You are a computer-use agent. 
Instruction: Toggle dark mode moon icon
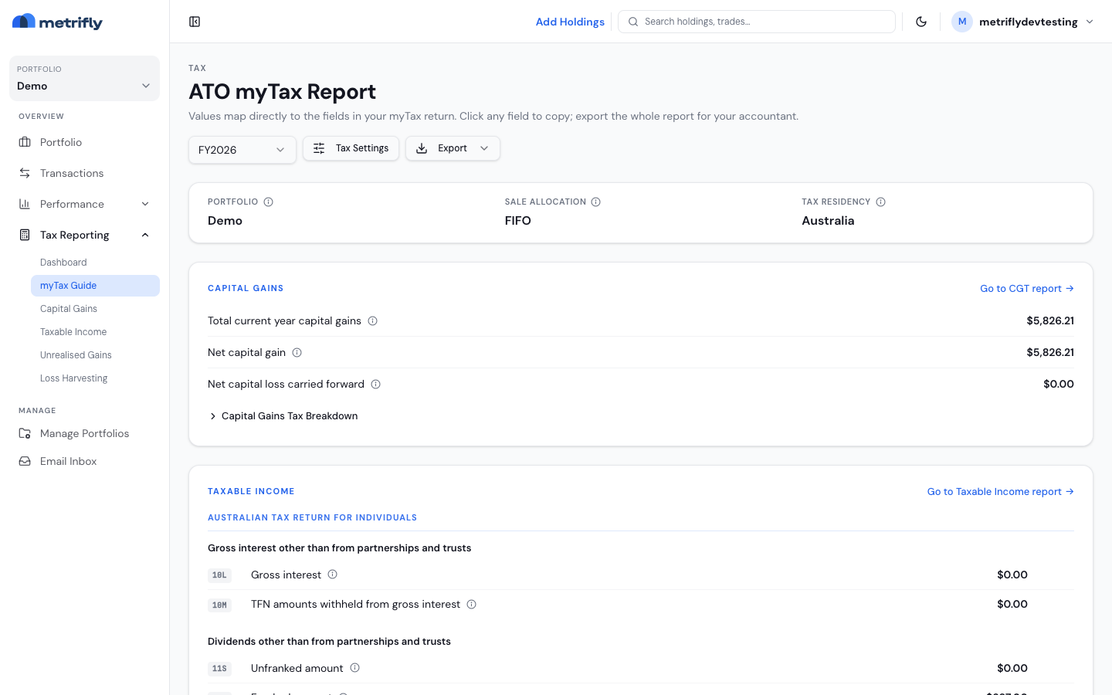[921, 22]
